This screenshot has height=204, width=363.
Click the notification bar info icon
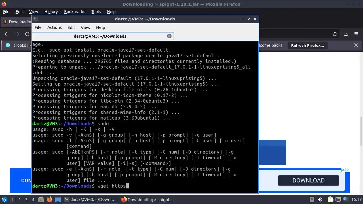pyautogui.click(x=8, y=45)
